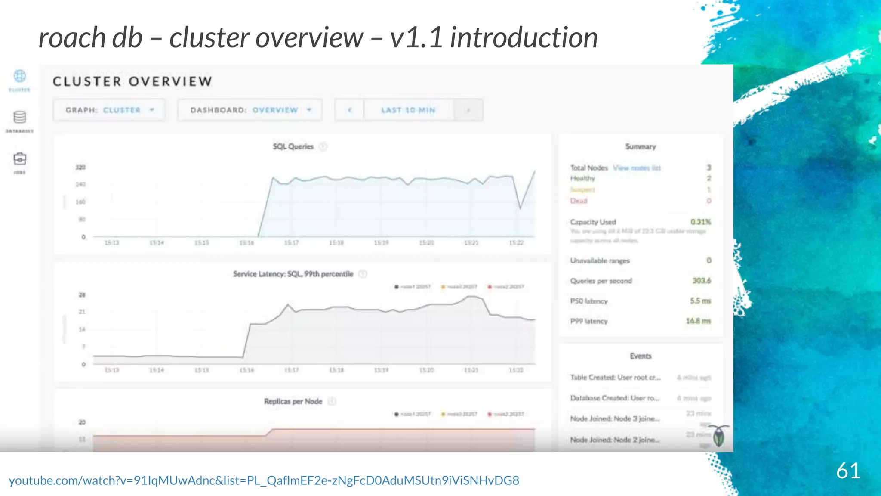Click the Total Nodes label
The image size is (881, 496).
[x=589, y=168]
